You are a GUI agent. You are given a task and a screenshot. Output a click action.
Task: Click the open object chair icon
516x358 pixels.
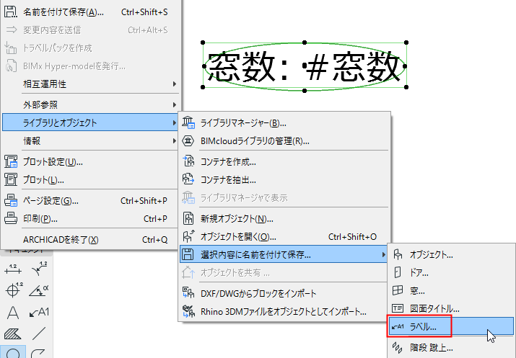(188, 236)
